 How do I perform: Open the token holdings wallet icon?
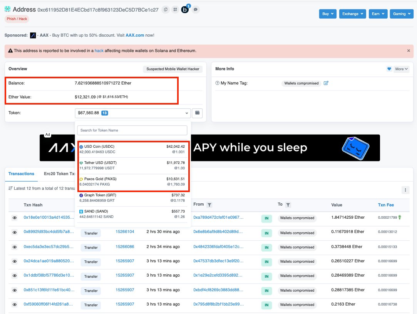click(197, 113)
